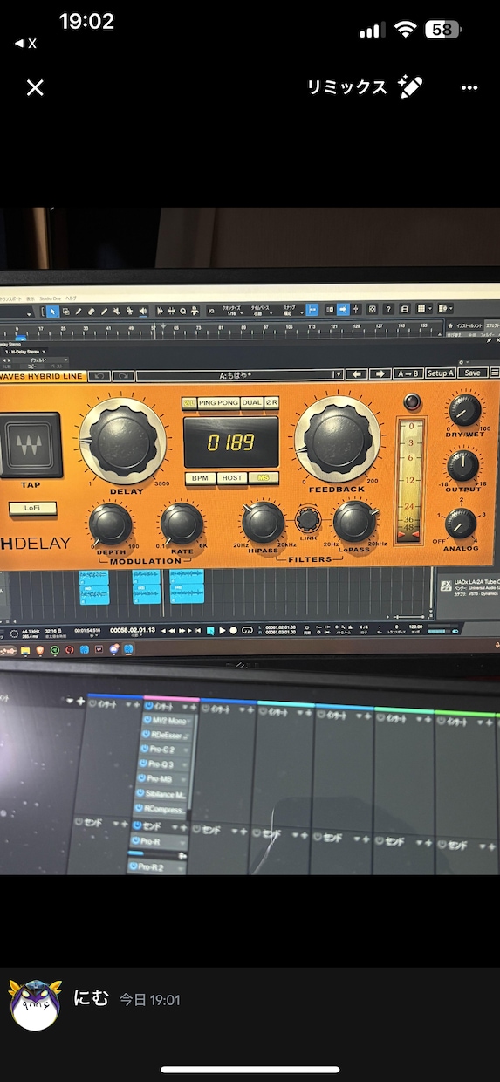The height and width of the screenshot is (1082, 500).
Task: Adjust the OUTPUT level knob
Action: (x=462, y=465)
